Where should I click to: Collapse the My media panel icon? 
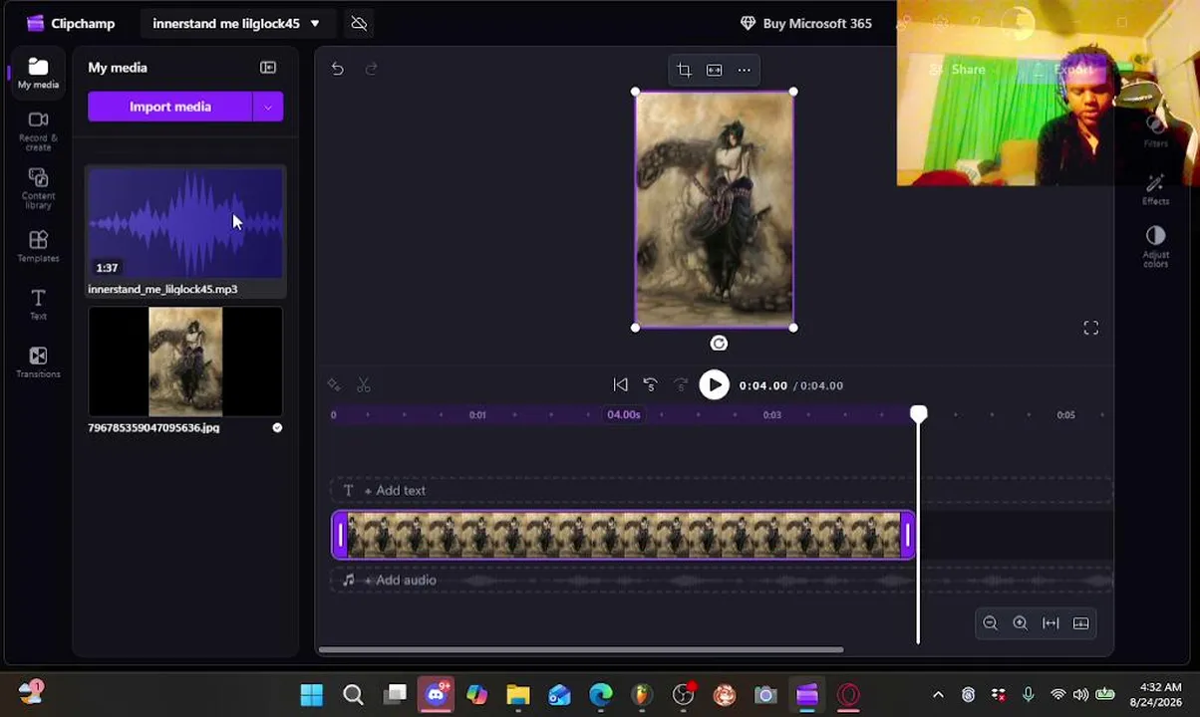click(268, 68)
